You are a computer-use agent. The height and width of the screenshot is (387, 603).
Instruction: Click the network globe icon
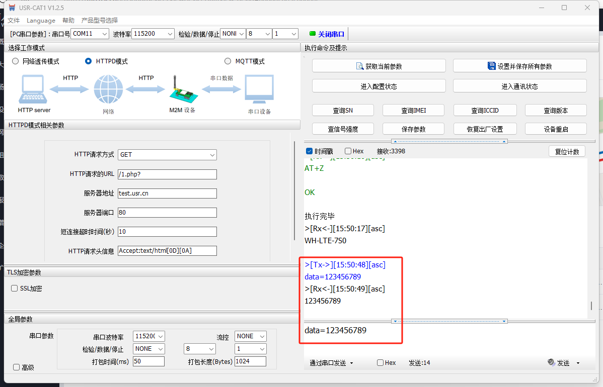(x=108, y=89)
